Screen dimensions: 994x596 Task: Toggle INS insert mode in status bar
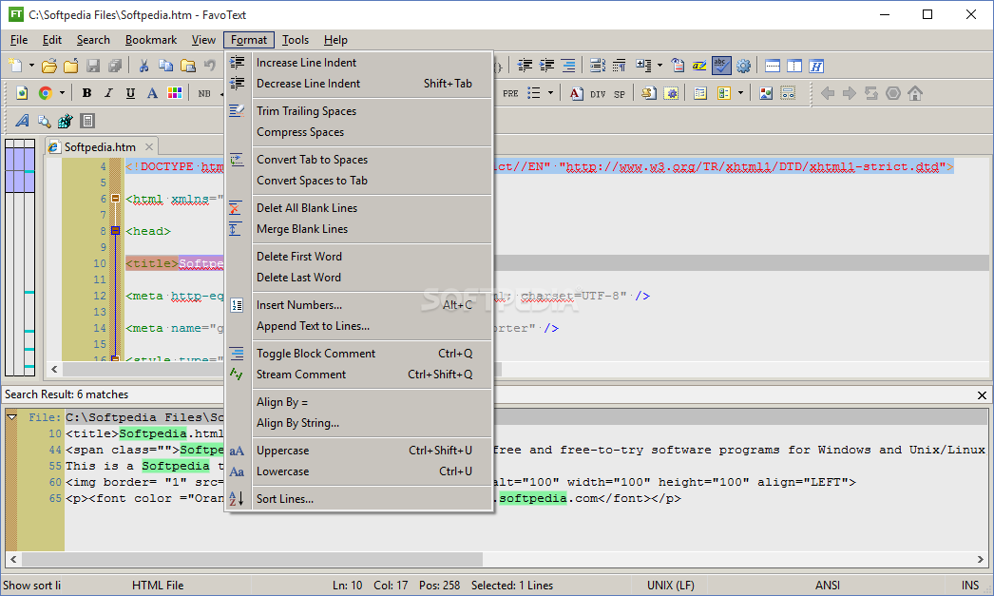[x=970, y=586]
